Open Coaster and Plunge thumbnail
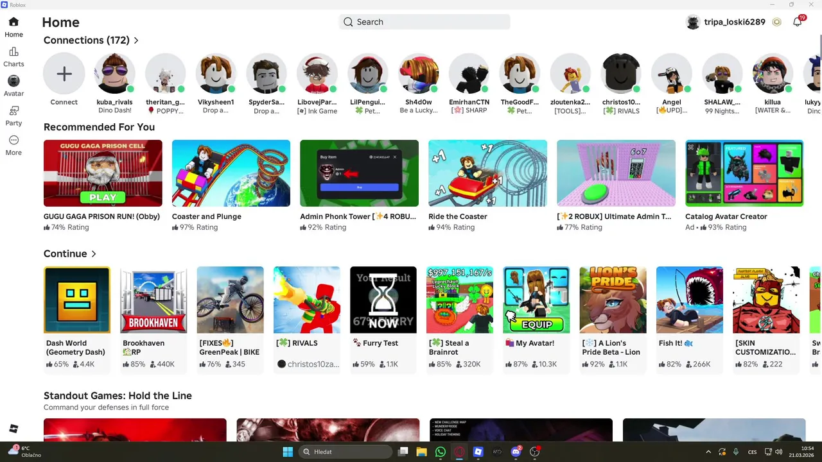This screenshot has width=822, height=462. pyautogui.click(x=231, y=173)
